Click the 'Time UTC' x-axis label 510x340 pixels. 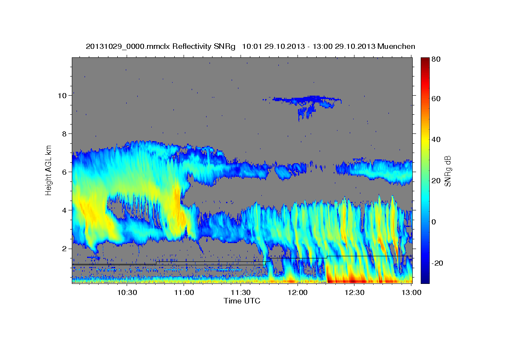(242, 301)
